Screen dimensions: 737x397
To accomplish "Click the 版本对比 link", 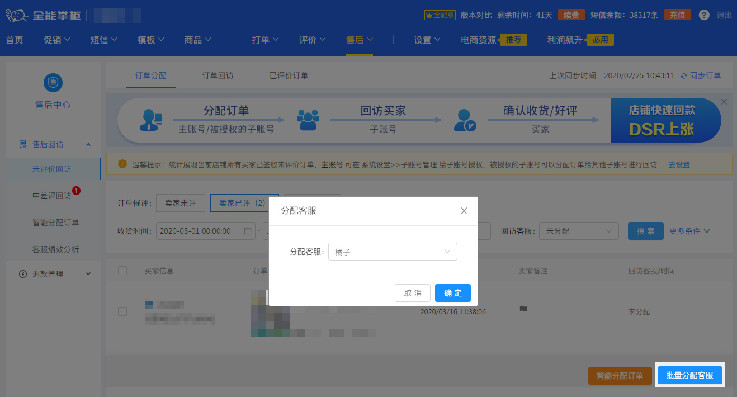I will pyautogui.click(x=476, y=15).
